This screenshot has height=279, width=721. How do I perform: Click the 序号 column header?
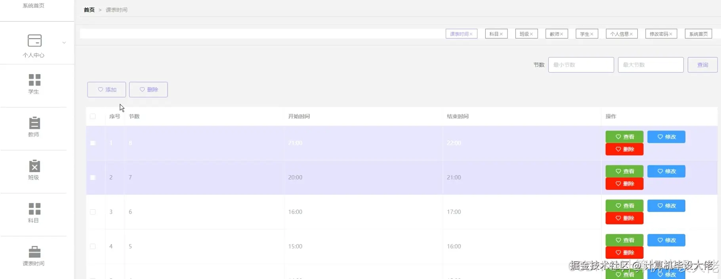pos(114,116)
